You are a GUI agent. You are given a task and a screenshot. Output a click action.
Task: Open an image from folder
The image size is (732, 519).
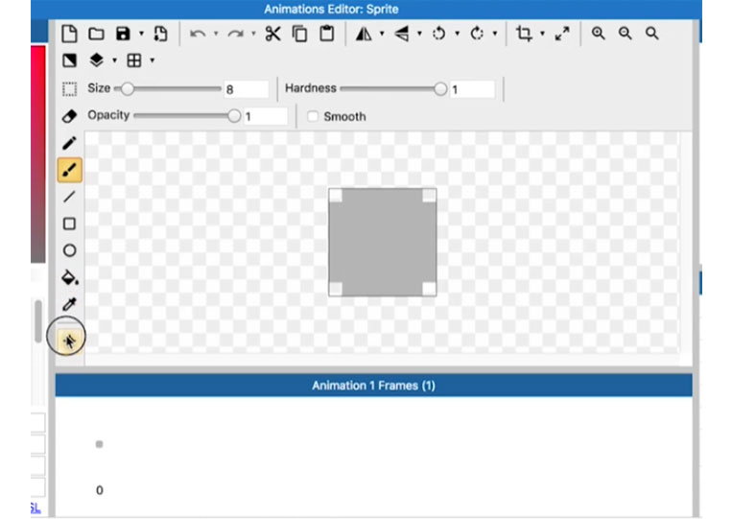pyautogui.click(x=96, y=34)
